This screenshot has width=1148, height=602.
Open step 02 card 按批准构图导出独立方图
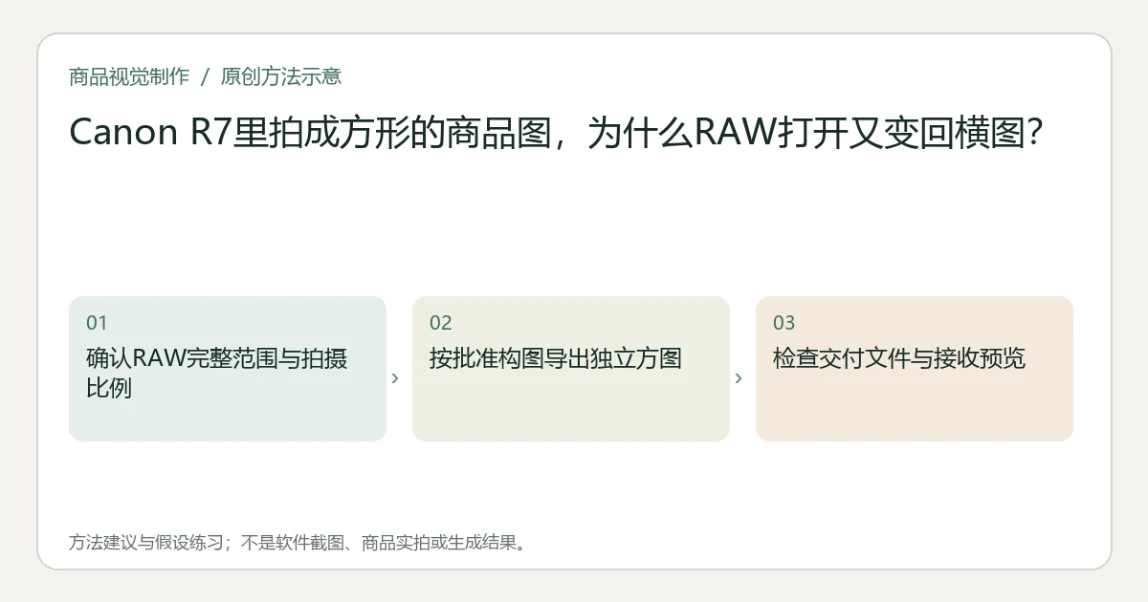[x=571, y=369]
